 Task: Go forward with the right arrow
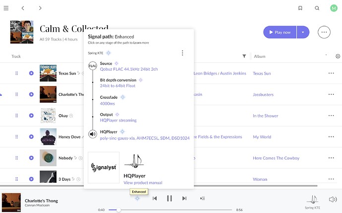(40, 8)
